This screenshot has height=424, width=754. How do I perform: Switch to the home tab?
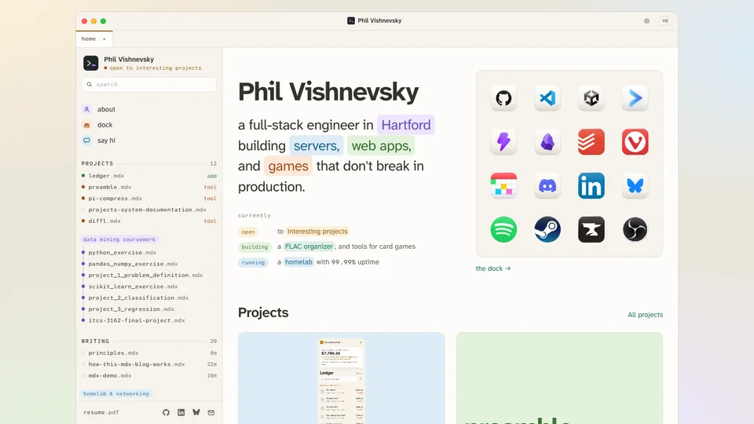point(89,39)
